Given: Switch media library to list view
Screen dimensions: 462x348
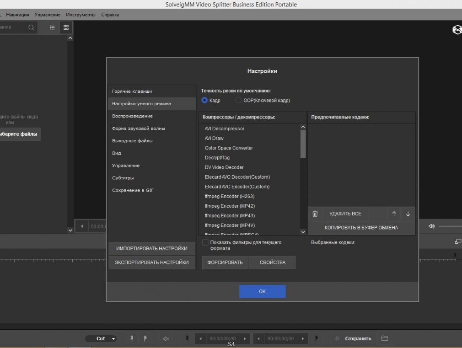Looking at the screenshot, I should click(52, 27).
